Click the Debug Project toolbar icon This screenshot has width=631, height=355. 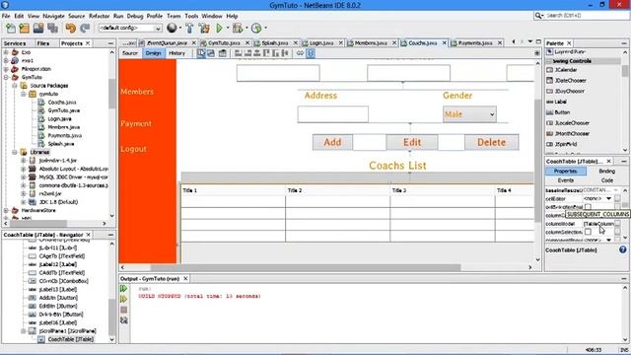238,29
